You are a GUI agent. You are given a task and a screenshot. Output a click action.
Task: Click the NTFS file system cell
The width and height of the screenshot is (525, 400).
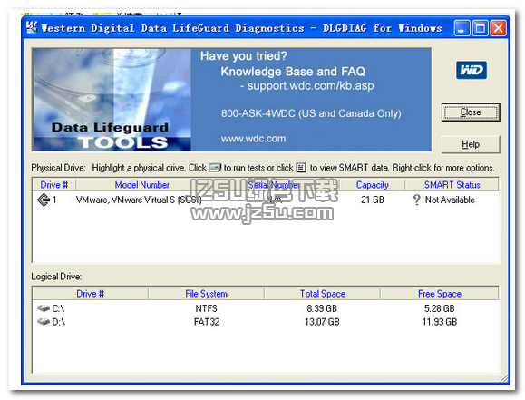pyautogui.click(x=206, y=308)
